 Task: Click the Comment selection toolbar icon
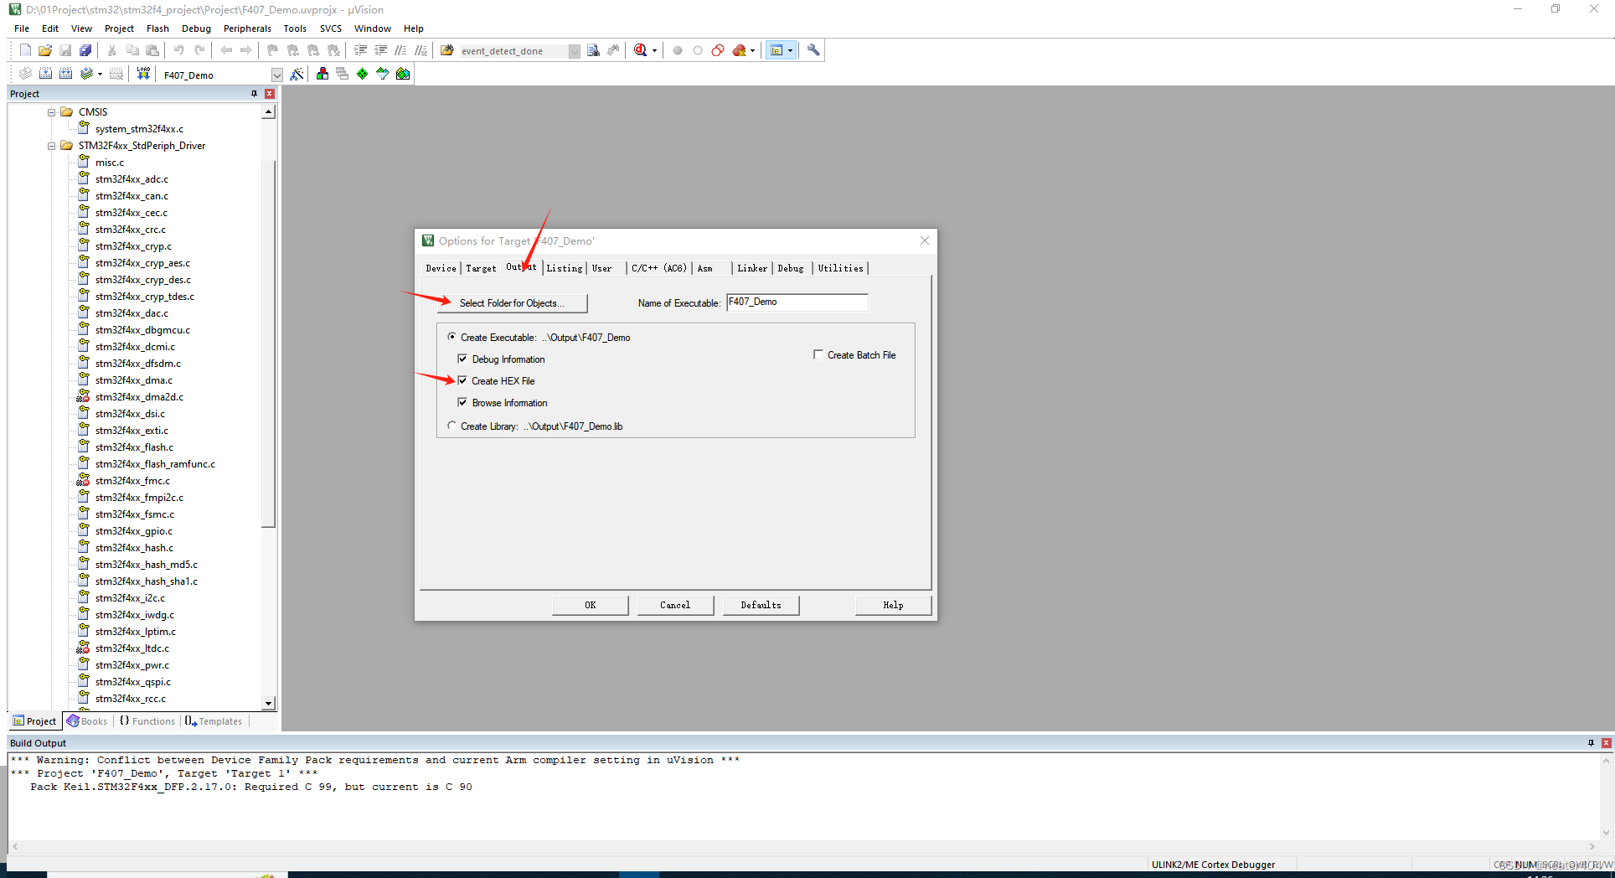(x=401, y=50)
